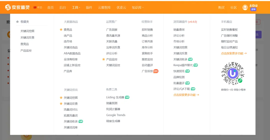Open 优麦云 in the navigation bar
The width and height of the screenshot is (270, 140).
121,8
